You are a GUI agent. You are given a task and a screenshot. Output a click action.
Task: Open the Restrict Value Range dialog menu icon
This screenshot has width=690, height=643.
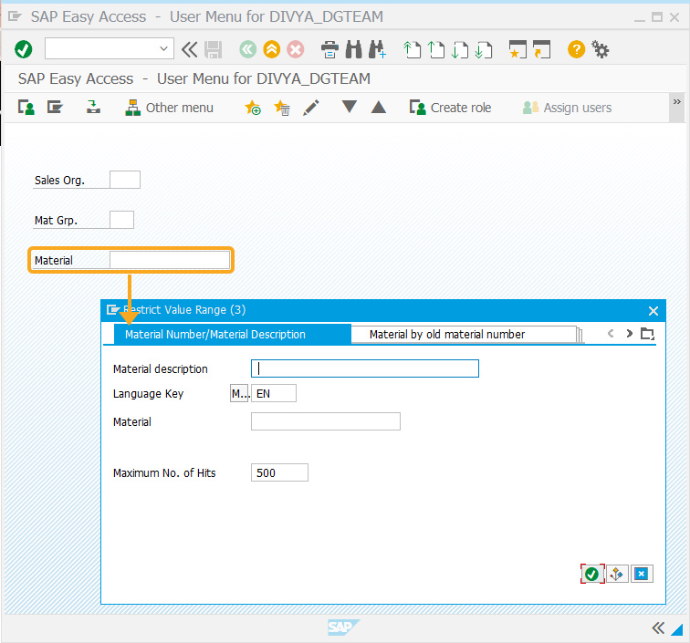pos(112,310)
